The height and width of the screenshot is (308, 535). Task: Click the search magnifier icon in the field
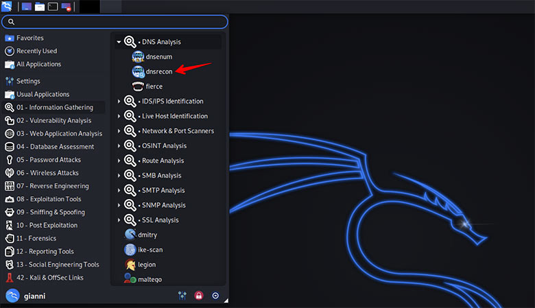click(x=11, y=22)
